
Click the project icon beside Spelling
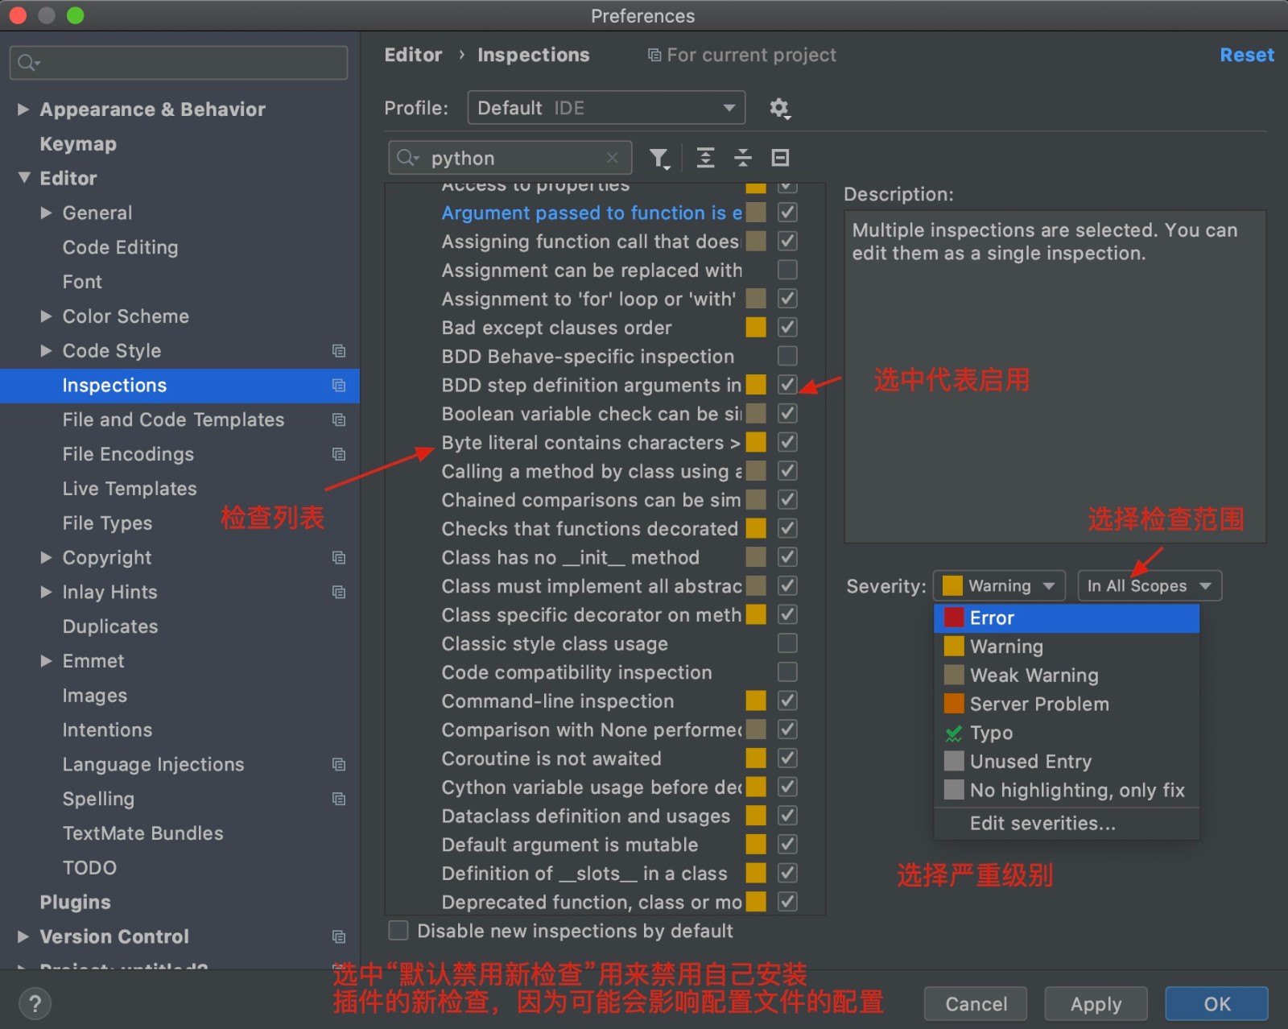(x=339, y=799)
